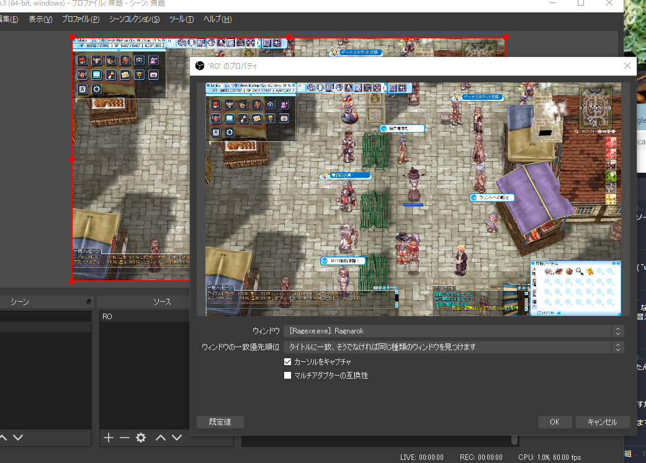Maximize the OBS main window
The width and height of the screenshot is (646, 463).
click(581, 3)
